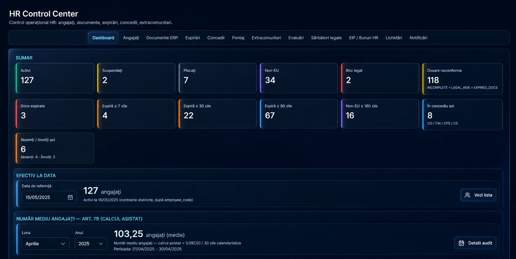Open the calendar icon in date field

(70, 197)
